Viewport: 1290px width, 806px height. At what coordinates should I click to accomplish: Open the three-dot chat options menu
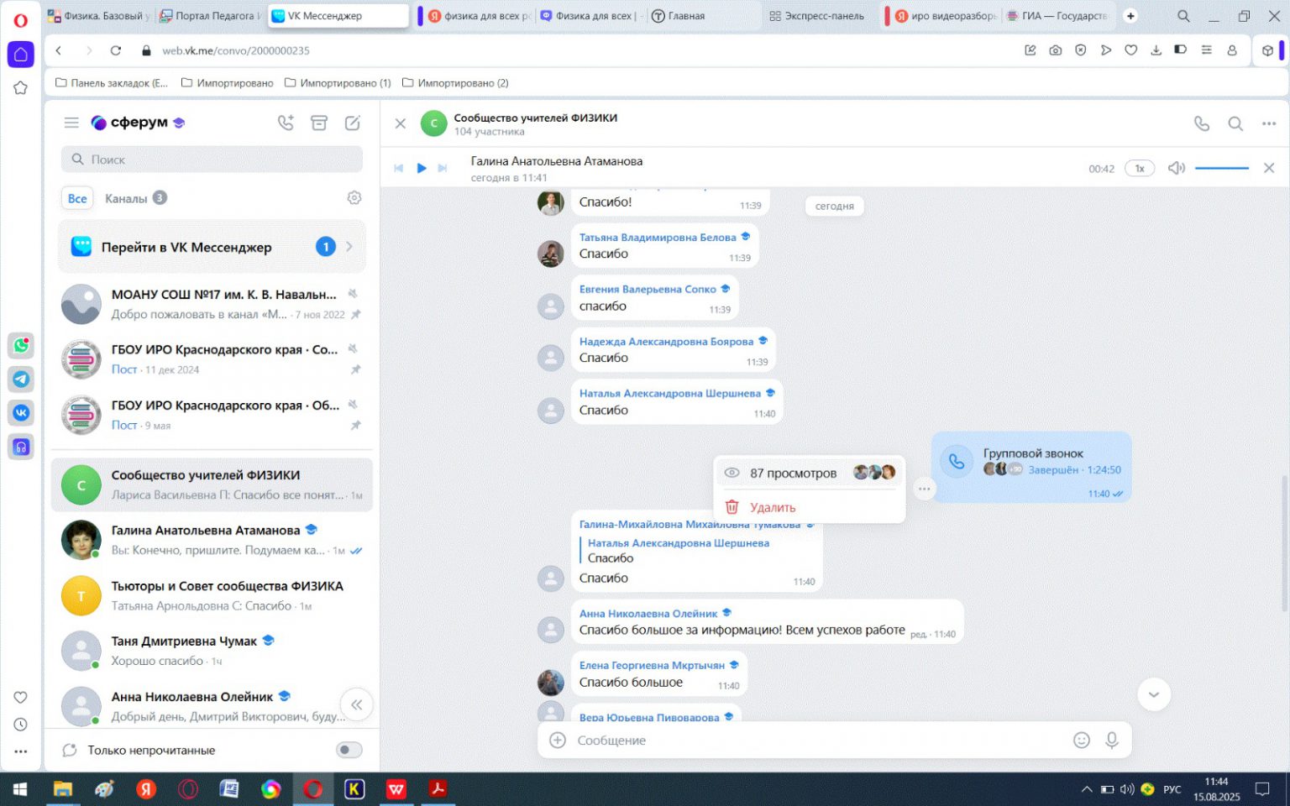pos(1269,123)
